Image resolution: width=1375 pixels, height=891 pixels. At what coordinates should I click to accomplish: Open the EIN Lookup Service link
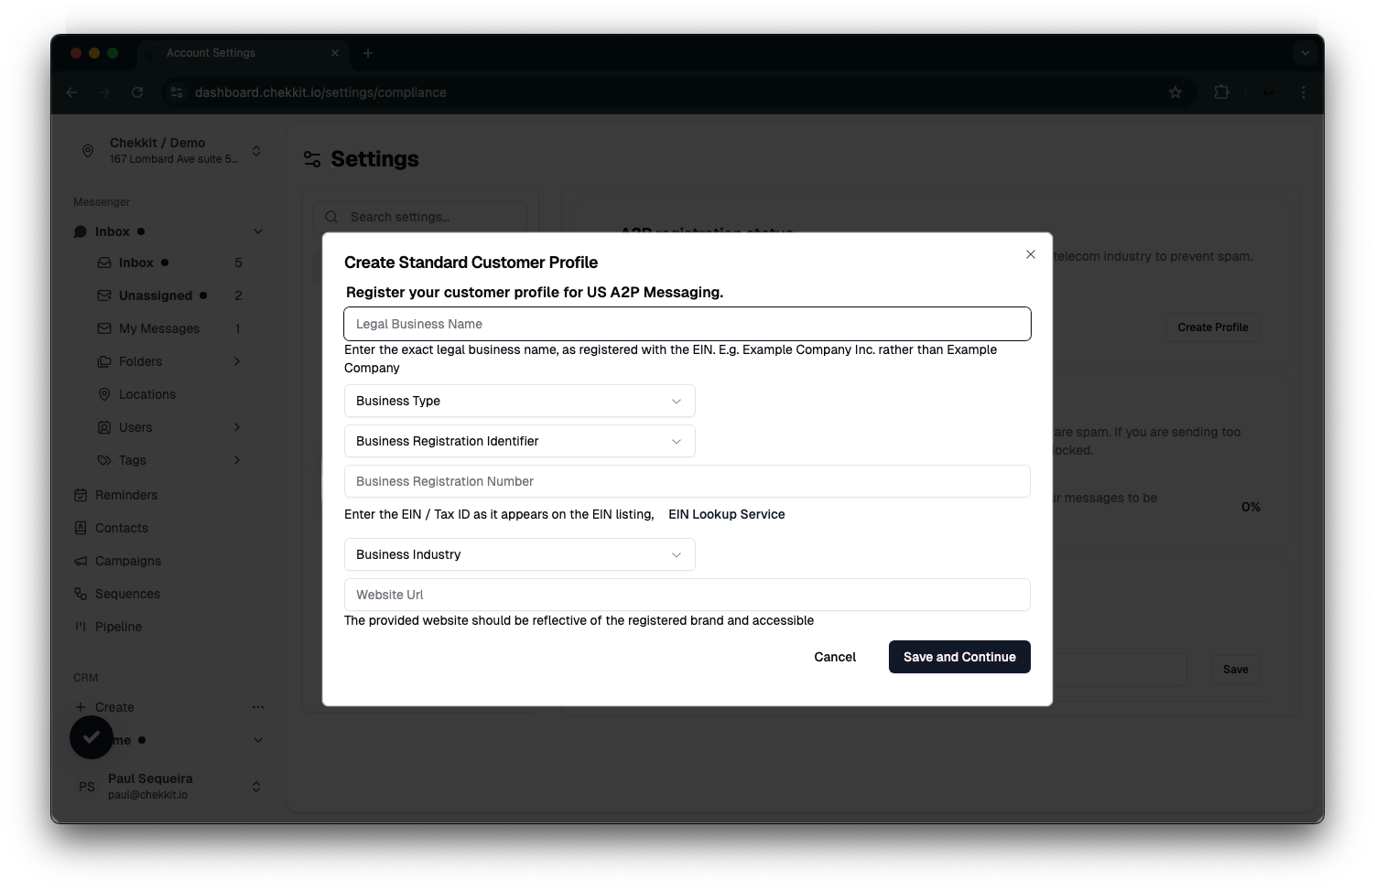click(x=727, y=514)
